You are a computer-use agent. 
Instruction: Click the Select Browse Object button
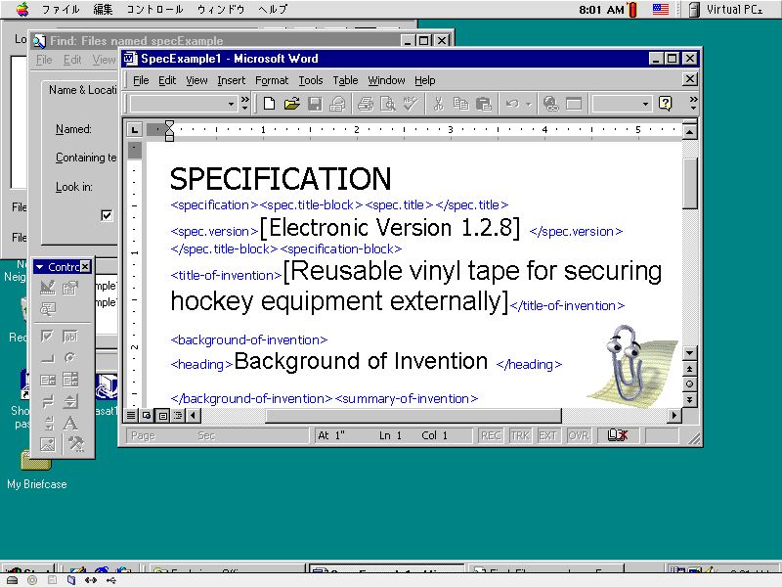tap(690, 384)
